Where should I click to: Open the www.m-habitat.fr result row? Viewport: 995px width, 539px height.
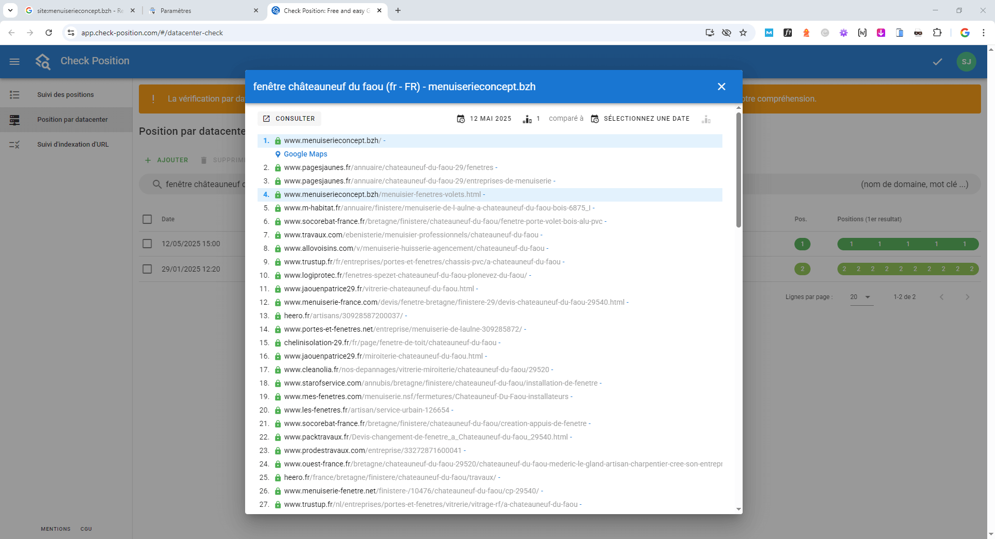pos(490,208)
